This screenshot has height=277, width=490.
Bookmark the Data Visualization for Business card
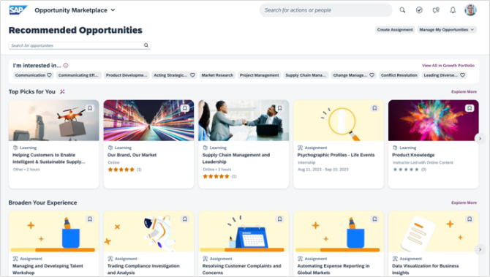[470, 219]
